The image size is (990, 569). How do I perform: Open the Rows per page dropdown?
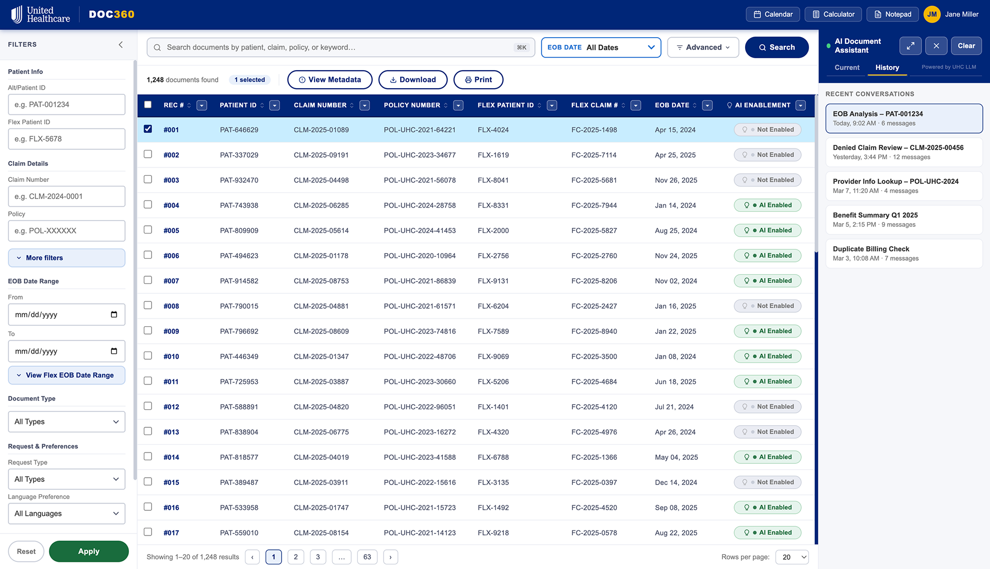pyautogui.click(x=792, y=557)
